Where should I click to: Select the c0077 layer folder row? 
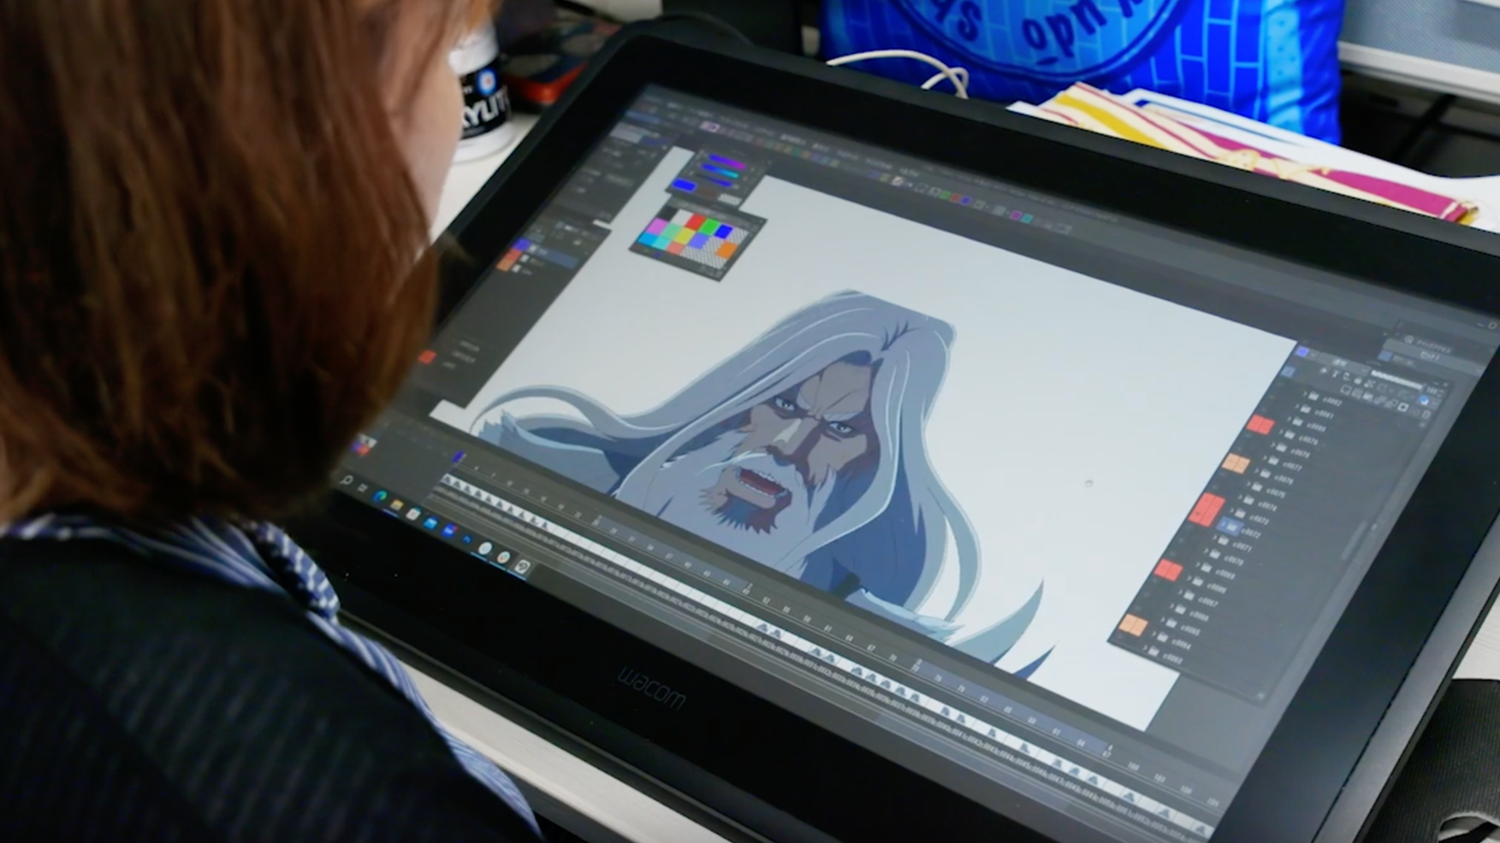click(1284, 463)
